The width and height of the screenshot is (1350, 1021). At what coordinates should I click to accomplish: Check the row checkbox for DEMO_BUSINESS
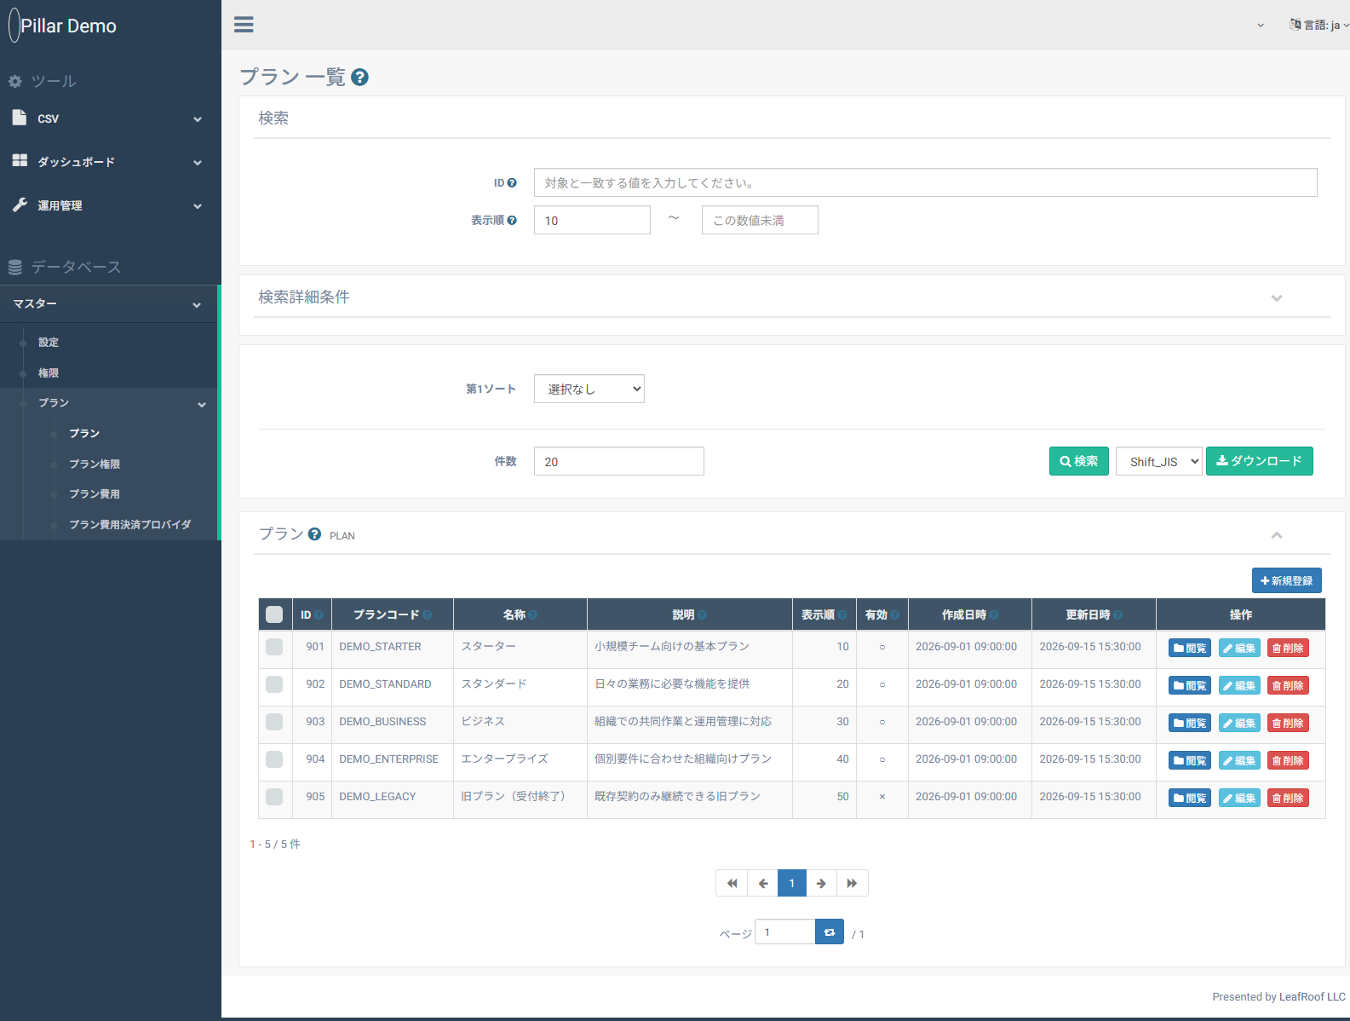point(274,722)
